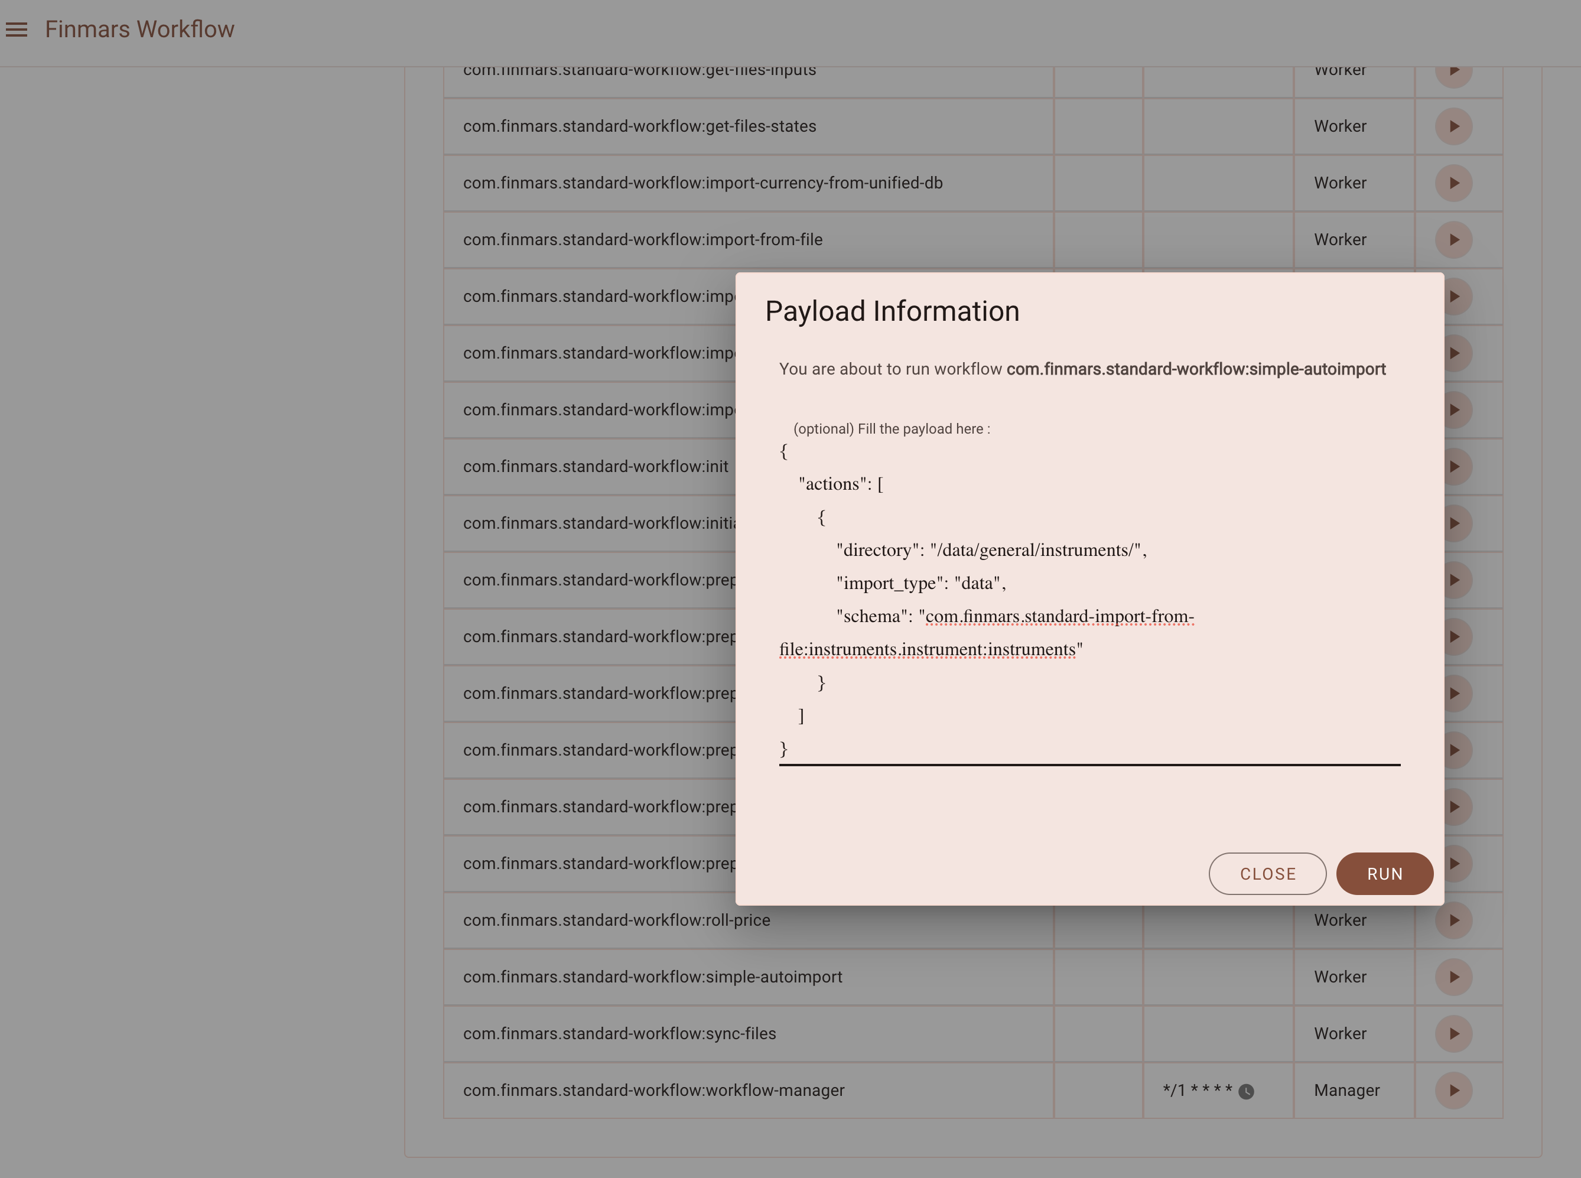The width and height of the screenshot is (1581, 1178).
Task: Click CLOSE to dismiss the payload dialog
Action: [x=1267, y=874]
